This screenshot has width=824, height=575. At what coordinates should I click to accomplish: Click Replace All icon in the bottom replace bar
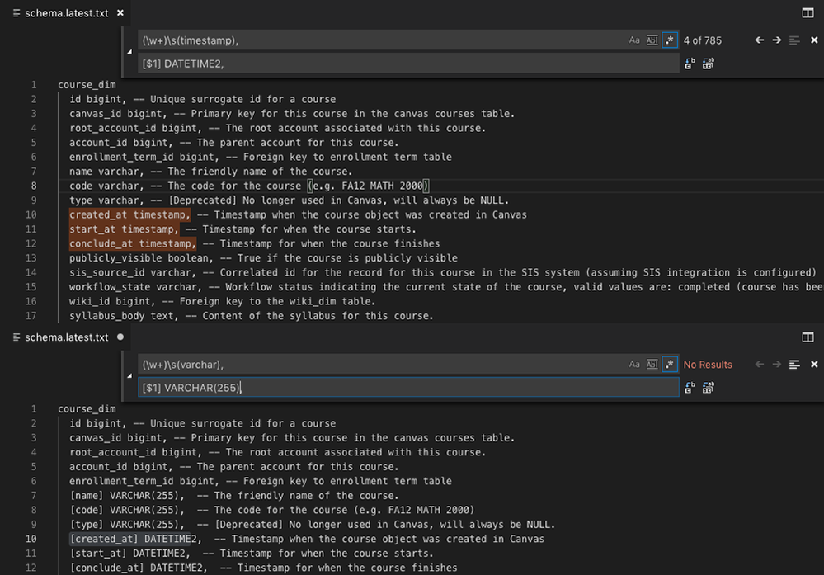tap(708, 388)
